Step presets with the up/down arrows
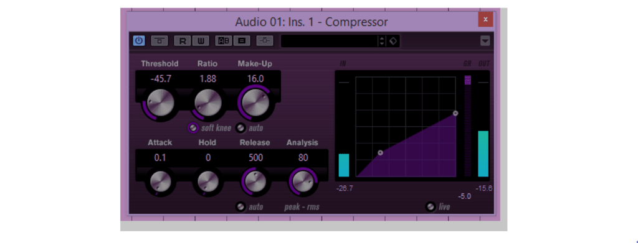 382,41
